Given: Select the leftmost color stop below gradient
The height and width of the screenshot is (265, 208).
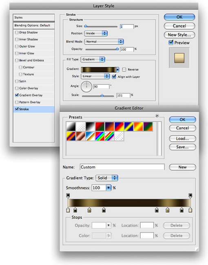Looking at the screenshot, I should point(68,210).
